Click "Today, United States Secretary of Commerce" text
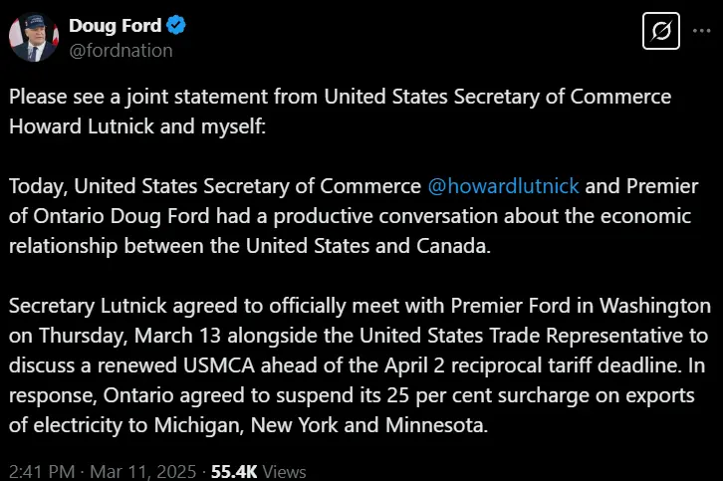723x481 pixels. tap(215, 186)
